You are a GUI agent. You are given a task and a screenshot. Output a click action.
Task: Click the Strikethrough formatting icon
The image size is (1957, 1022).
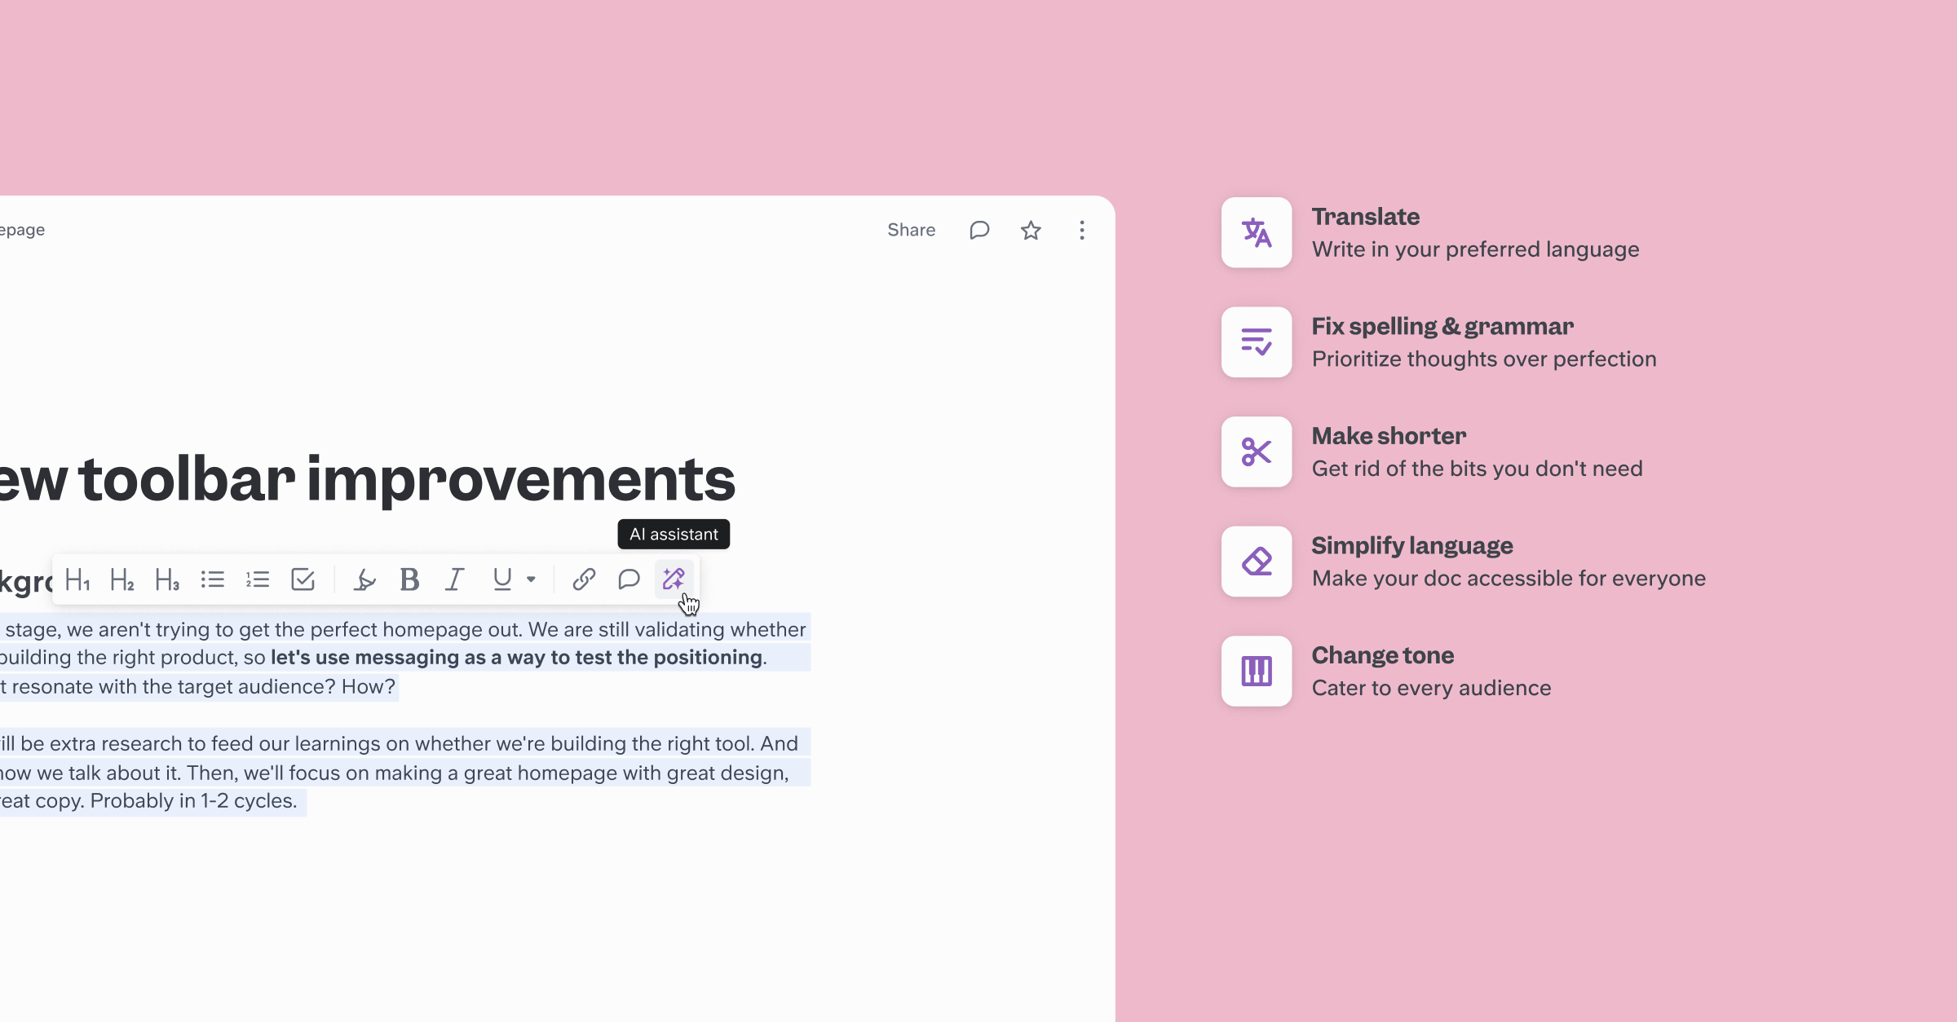tap(364, 579)
